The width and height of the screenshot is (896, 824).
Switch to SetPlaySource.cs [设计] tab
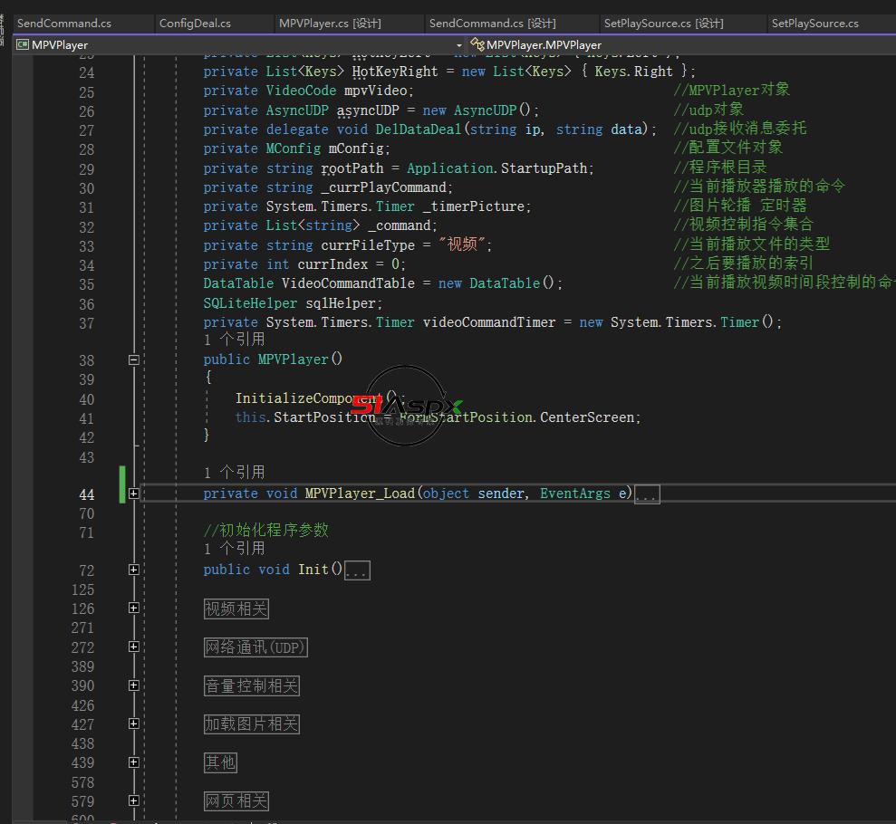663,23
